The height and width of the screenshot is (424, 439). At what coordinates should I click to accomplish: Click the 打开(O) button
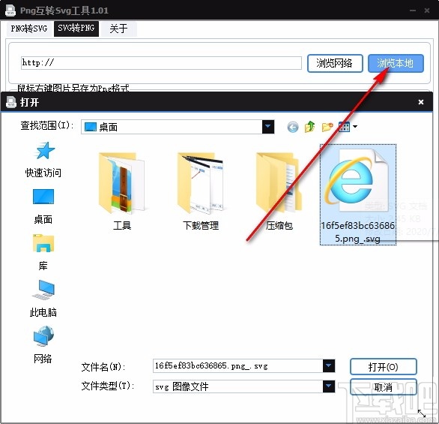[384, 367]
